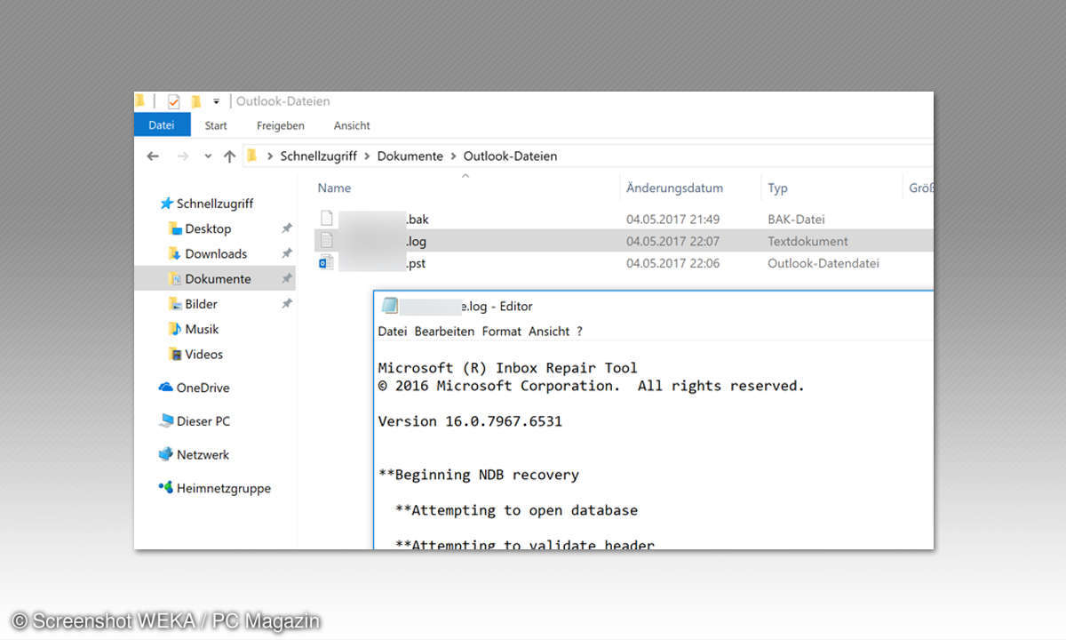The image size is (1066, 640).
Task: Select Schnellzugriff in the address breadcrumb
Action: click(319, 156)
